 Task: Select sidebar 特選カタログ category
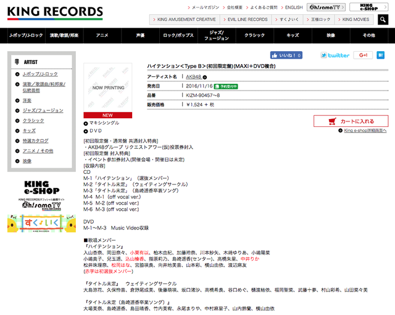coord(36,141)
